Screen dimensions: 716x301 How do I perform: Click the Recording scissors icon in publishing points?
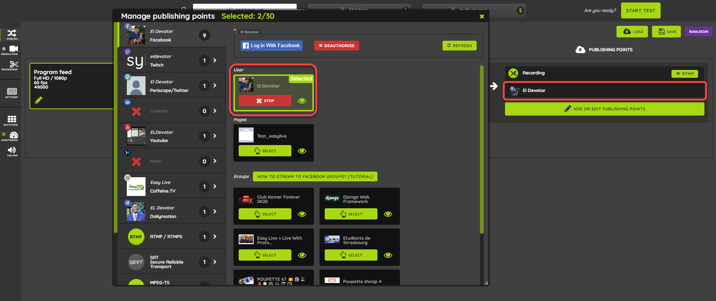point(513,73)
